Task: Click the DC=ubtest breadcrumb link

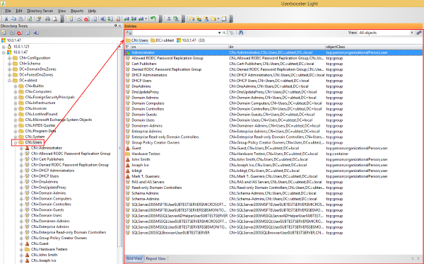Action: click(x=163, y=40)
